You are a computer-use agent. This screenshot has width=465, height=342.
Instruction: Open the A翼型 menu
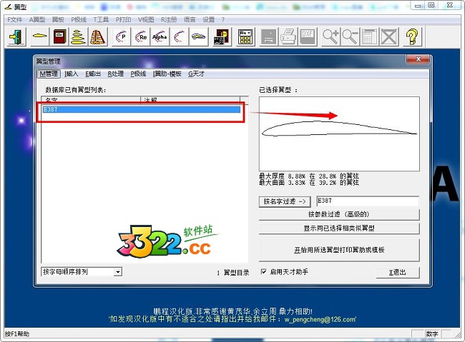[x=37, y=19]
